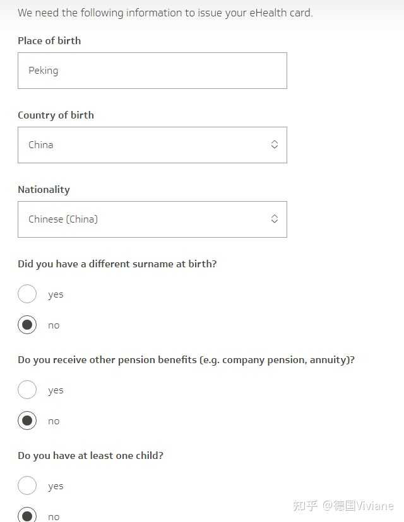404x522 pixels.
Task: Click the 'Do you have at least one child?' text
Action: 90,456
